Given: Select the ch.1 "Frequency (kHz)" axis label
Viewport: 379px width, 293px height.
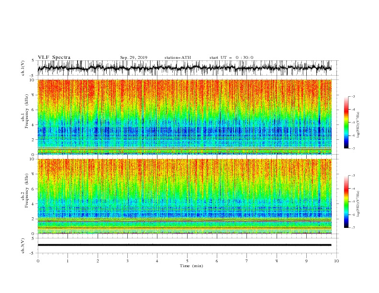Looking at the screenshot, I should (26, 112).
